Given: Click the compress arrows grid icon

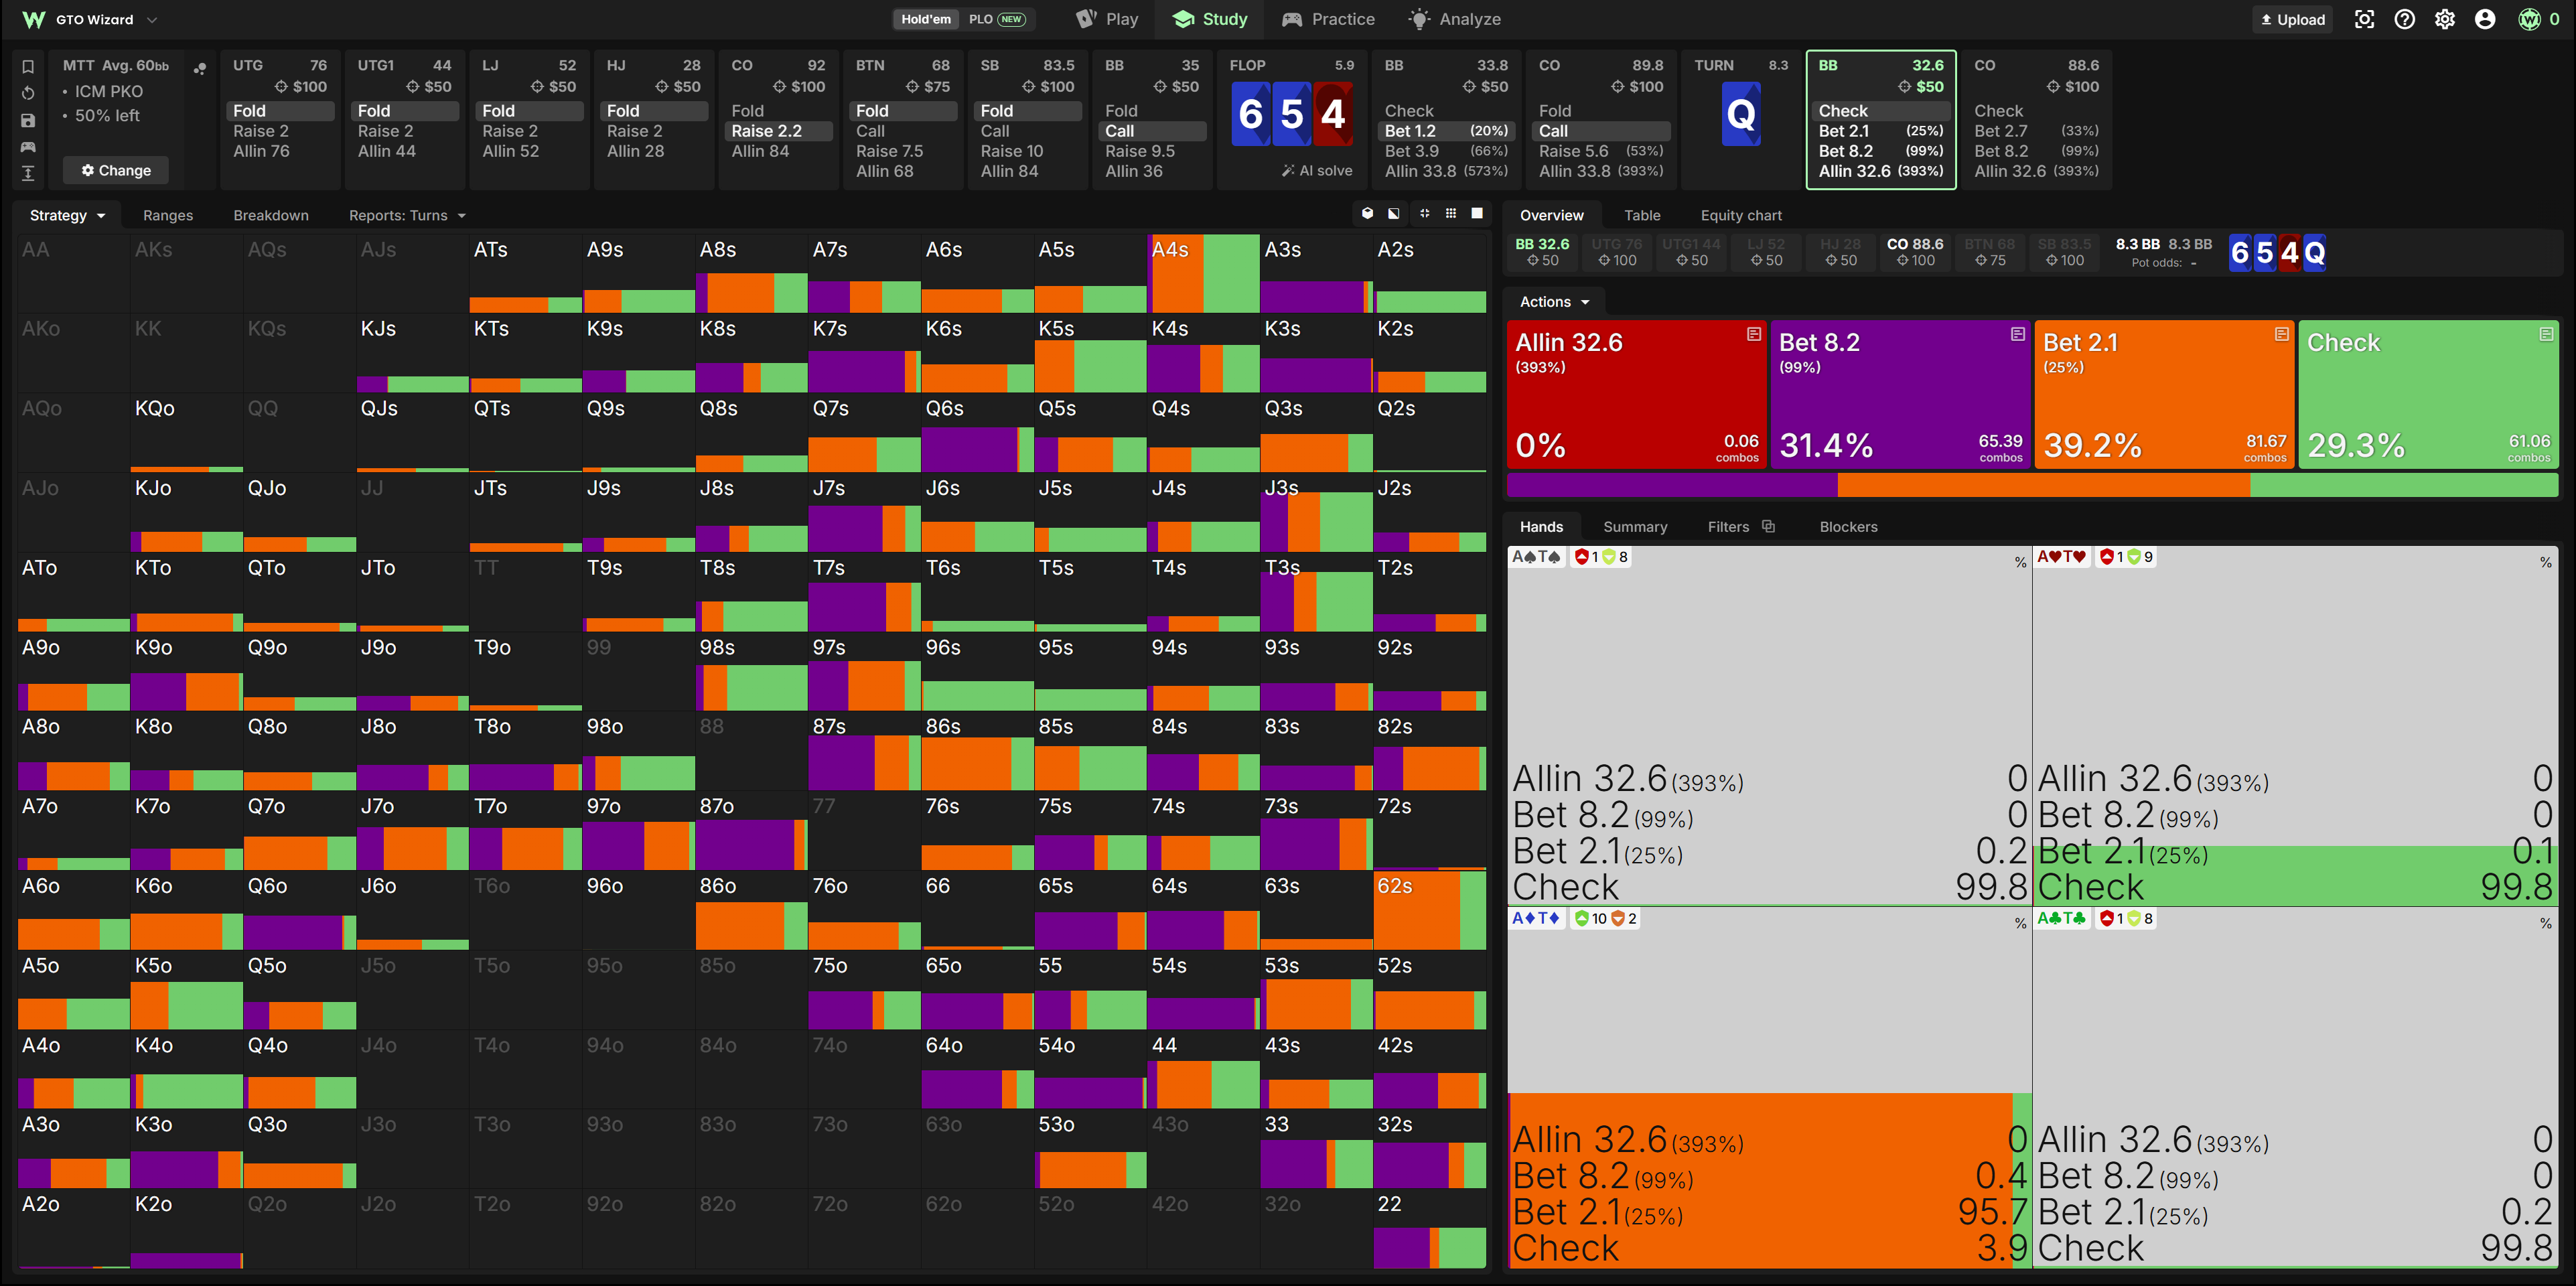Looking at the screenshot, I should point(1424,213).
